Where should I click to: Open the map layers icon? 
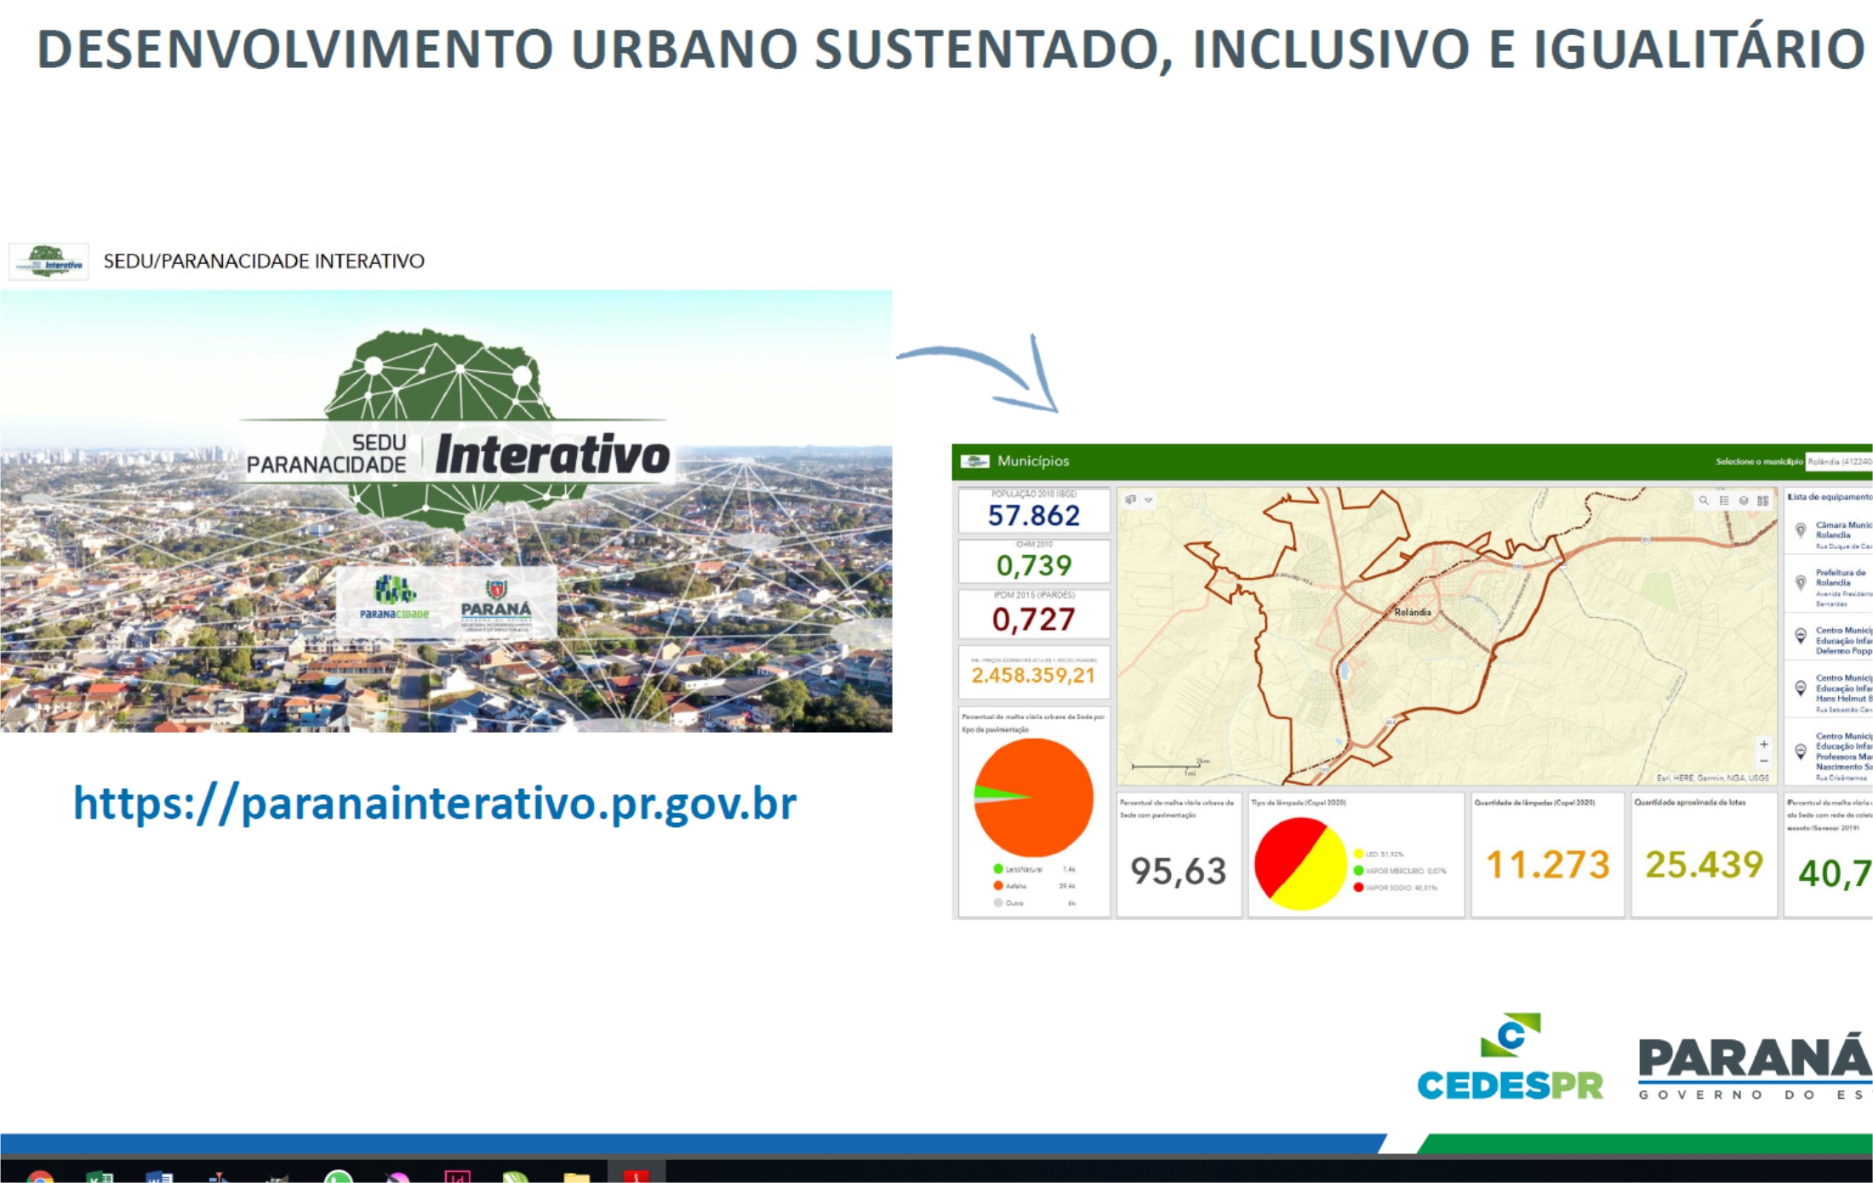tap(1744, 500)
